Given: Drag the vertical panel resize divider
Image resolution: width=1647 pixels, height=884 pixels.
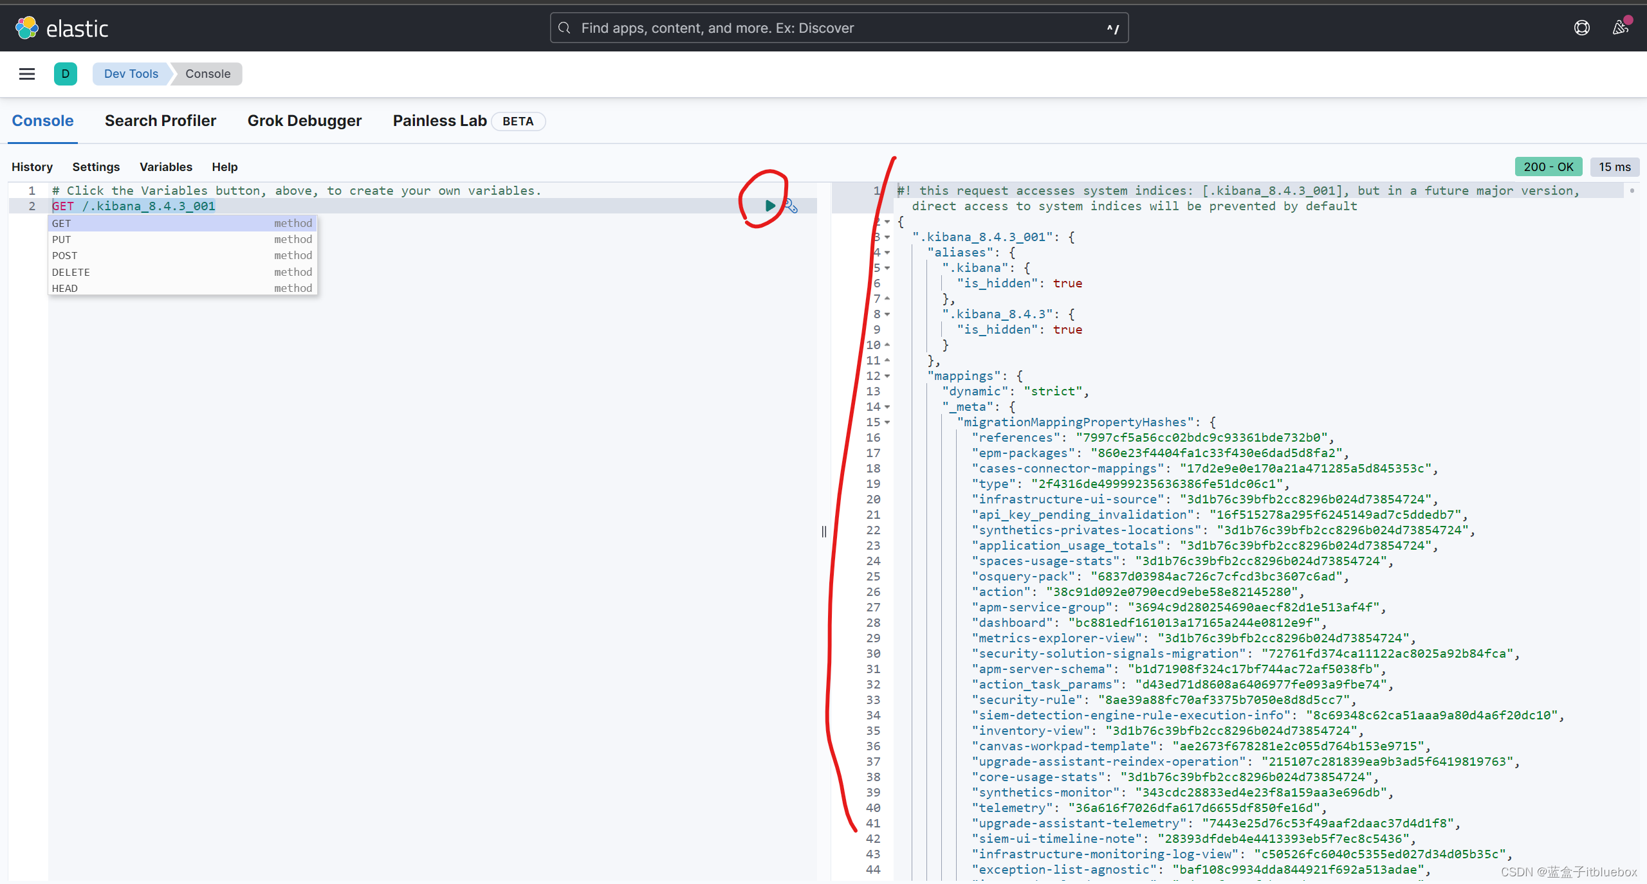Looking at the screenshot, I should 825,530.
